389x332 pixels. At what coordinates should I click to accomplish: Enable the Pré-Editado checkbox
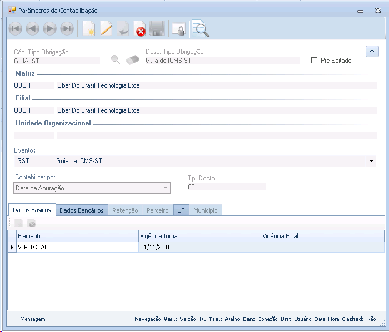click(x=315, y=61)
